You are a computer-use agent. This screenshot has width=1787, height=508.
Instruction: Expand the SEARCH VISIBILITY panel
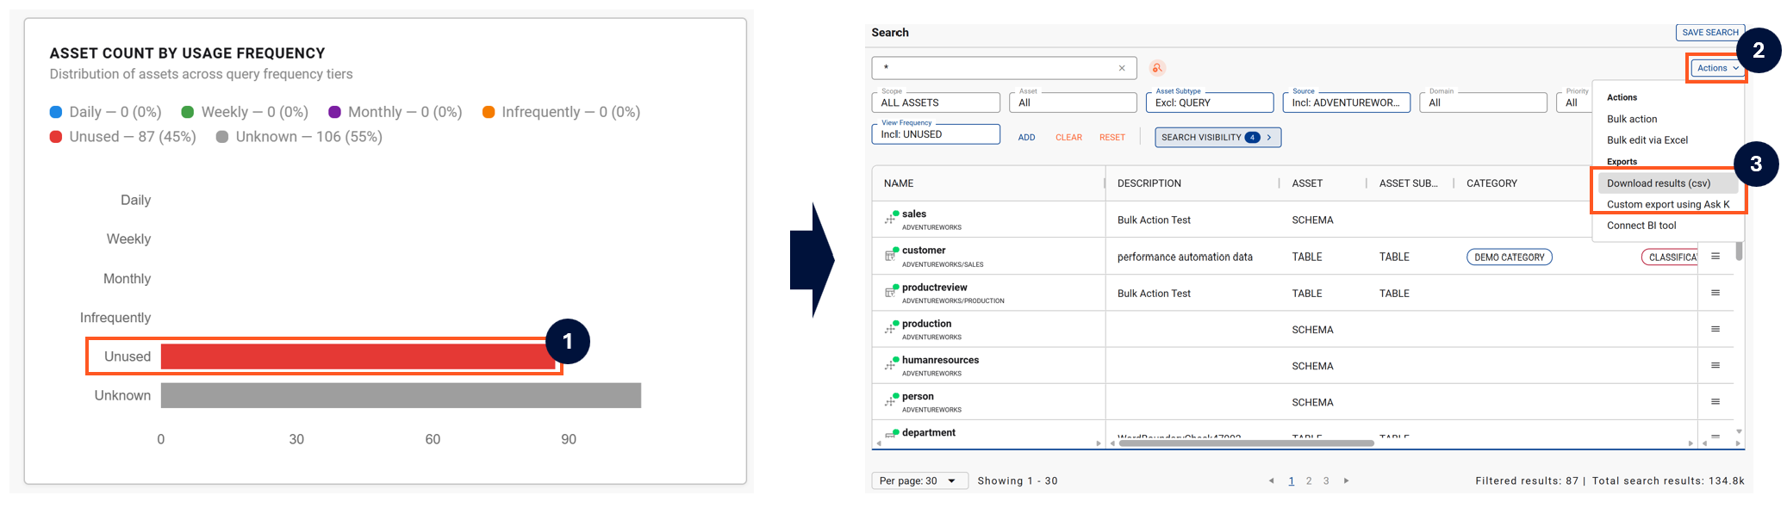1217,138
